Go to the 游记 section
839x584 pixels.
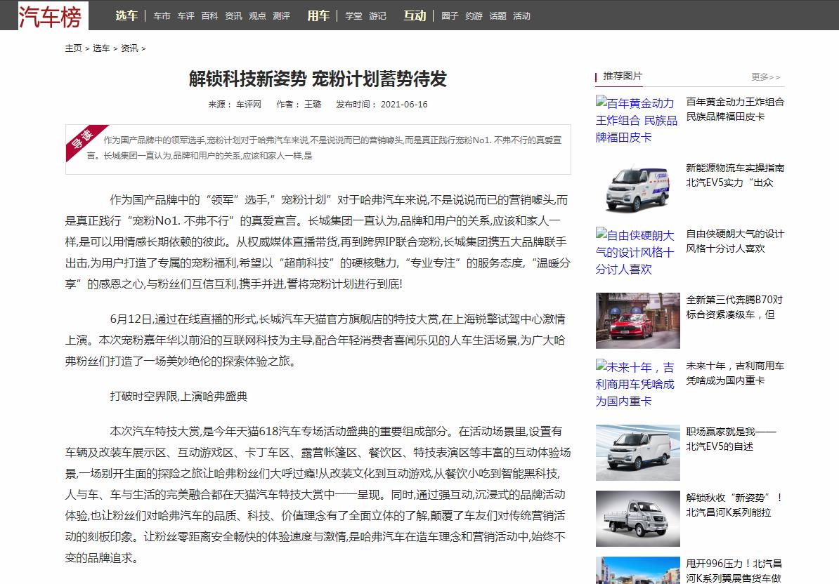[x=378, y=16]
